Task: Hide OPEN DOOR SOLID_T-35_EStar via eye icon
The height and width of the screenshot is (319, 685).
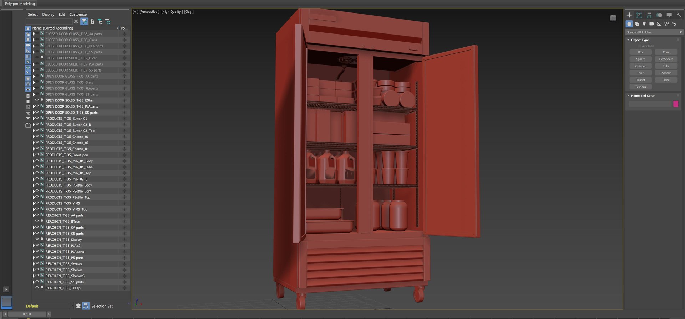Action: tap(37, 100)
